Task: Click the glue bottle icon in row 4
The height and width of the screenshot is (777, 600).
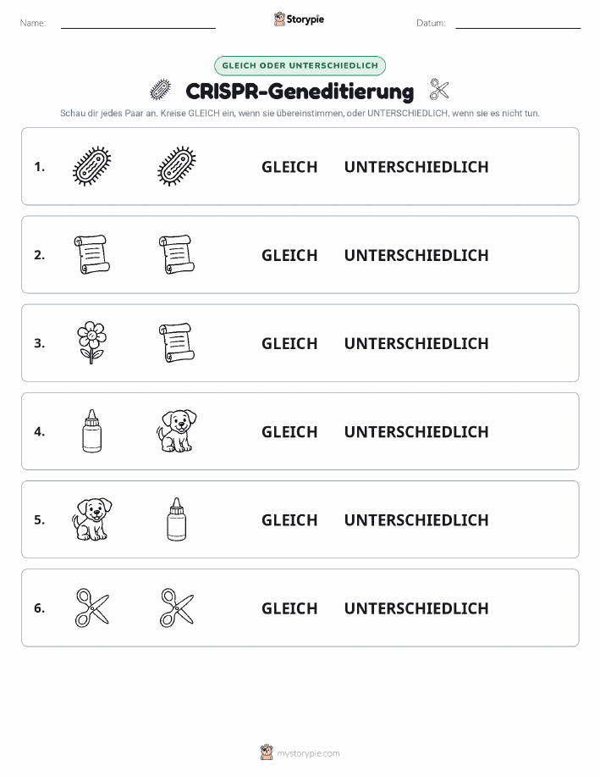Action: coord(91,431)
